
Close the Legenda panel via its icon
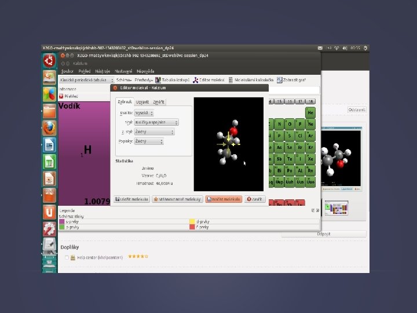pyautogui.click(x=317, y=210)
